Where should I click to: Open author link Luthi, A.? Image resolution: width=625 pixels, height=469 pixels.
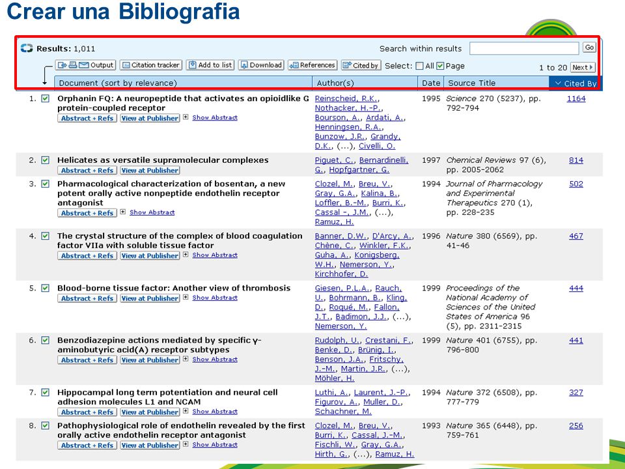[x=332, y=393]
